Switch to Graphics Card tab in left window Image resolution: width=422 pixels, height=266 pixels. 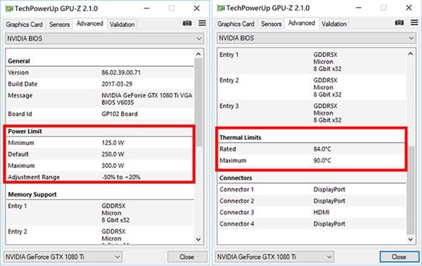click(24, 25)
